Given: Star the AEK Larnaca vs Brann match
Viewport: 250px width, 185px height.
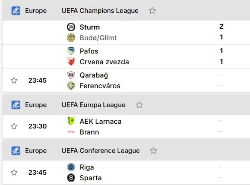Looking at the screenshot, I should 14,126.
